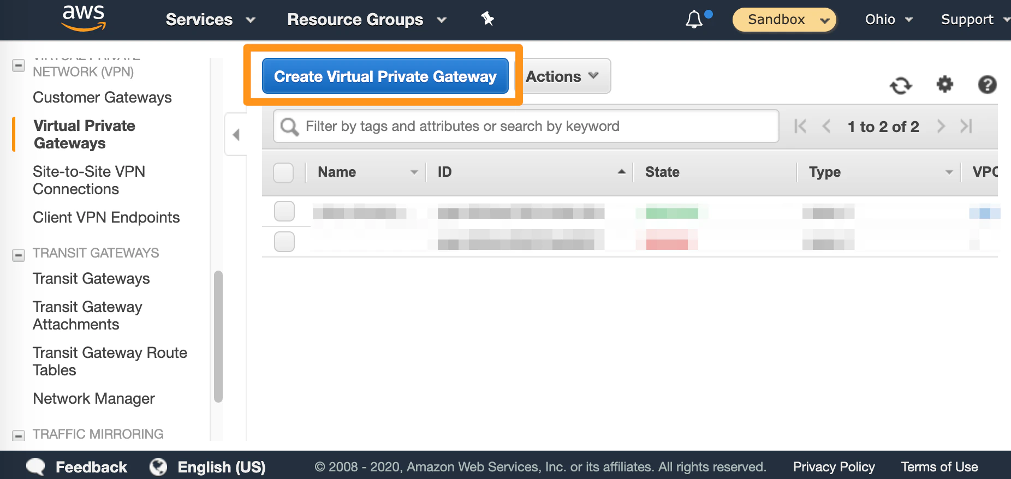Screen dimensions: 1011x479
Task: Open the Ohio region dropdown
Action: (x=888, y=20)
